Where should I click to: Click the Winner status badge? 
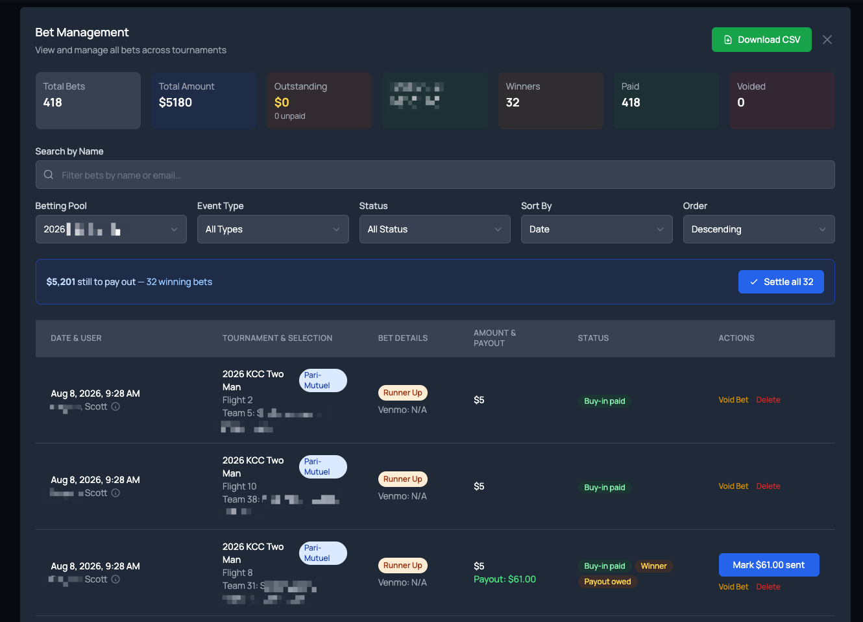[654, 566]
